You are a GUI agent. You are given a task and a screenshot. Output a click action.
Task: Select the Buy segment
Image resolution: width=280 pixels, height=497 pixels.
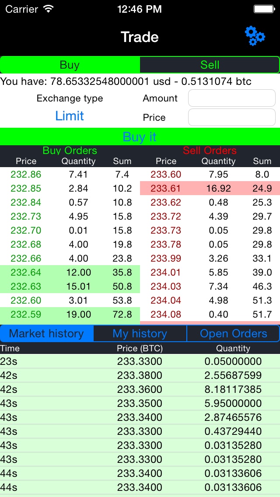click(70, 65)
